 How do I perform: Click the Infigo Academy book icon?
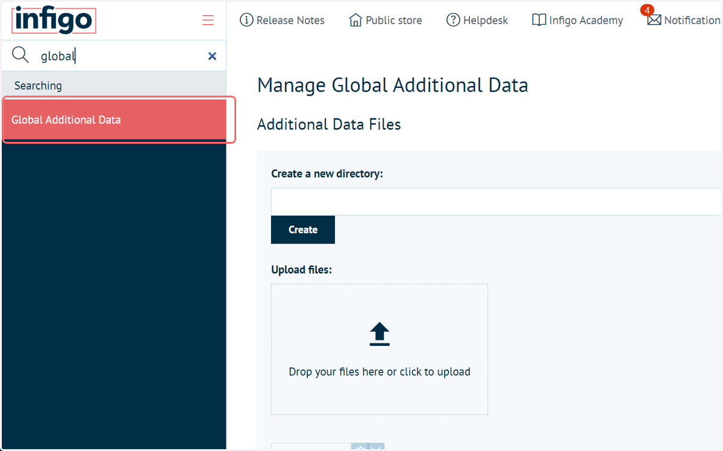click(x=539, y=20)
